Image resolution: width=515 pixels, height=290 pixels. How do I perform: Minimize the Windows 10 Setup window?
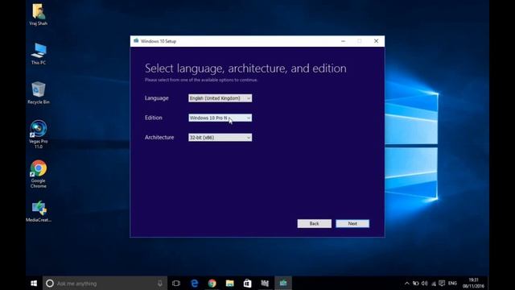point(344,41)
